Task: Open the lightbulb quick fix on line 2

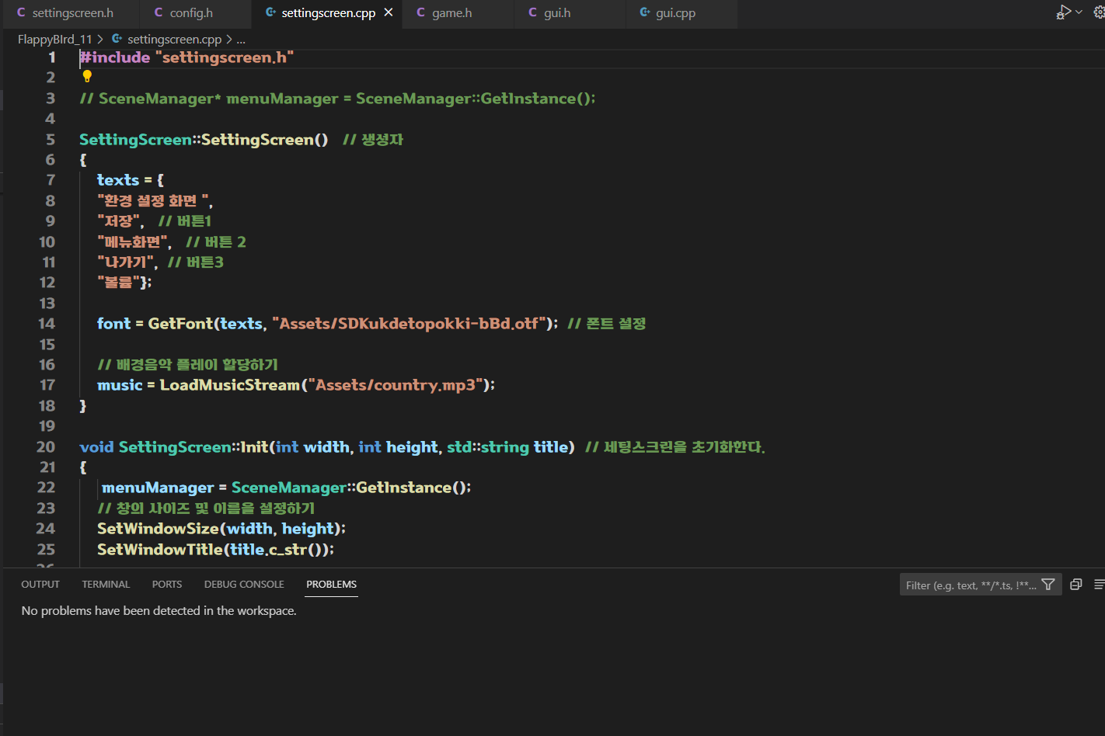Action: coord(87,76)
